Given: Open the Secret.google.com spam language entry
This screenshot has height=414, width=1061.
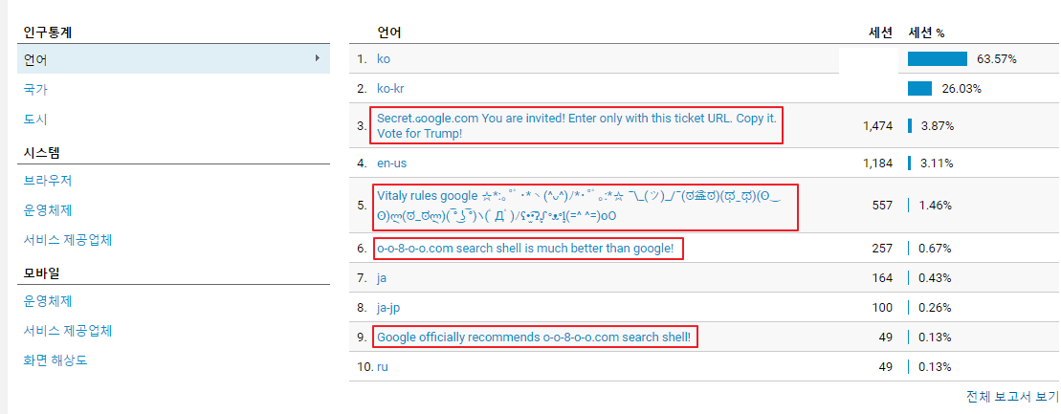Looking at the screenshot, I should tap(577, 125).
